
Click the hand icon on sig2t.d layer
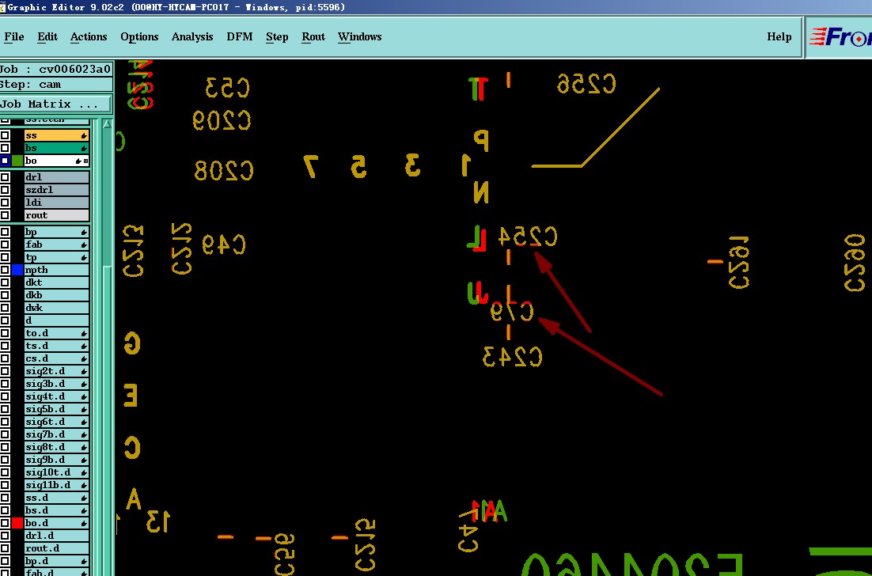[x=83, y=371]
